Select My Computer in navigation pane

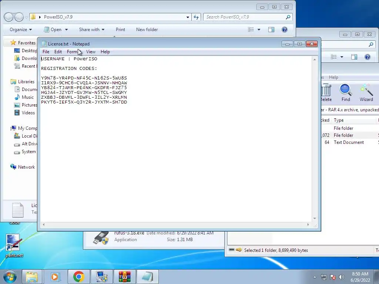pos(24,128)
